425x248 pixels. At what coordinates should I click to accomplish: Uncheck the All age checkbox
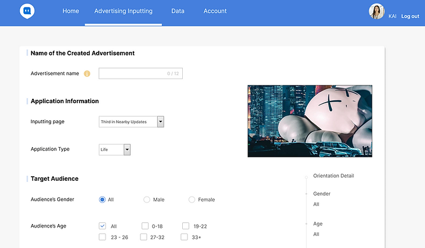tap(102, 226)
